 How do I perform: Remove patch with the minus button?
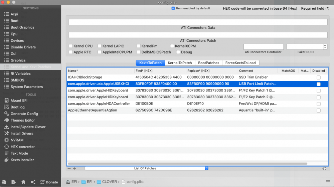(x=69, y=169)
